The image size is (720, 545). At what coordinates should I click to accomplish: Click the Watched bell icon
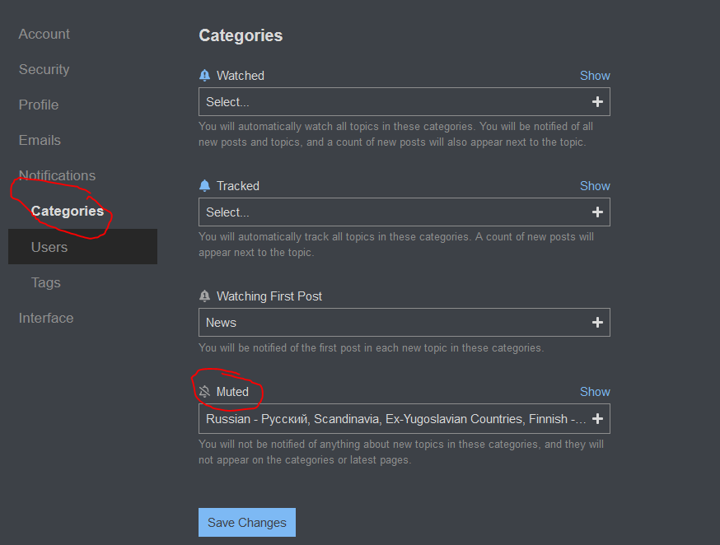click(205, 75)
